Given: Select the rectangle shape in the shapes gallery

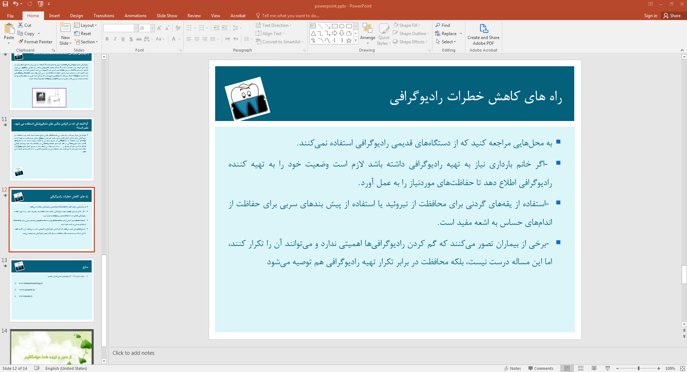Looking at the screenshot, I should [334, 26].
